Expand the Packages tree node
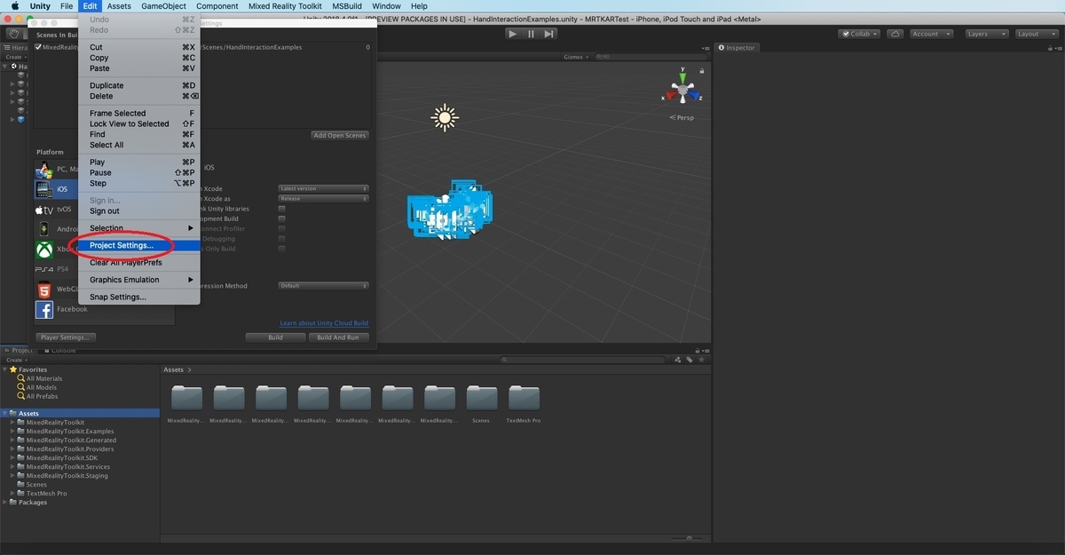Screen dimensions: 1065x555 coord(5,503)
